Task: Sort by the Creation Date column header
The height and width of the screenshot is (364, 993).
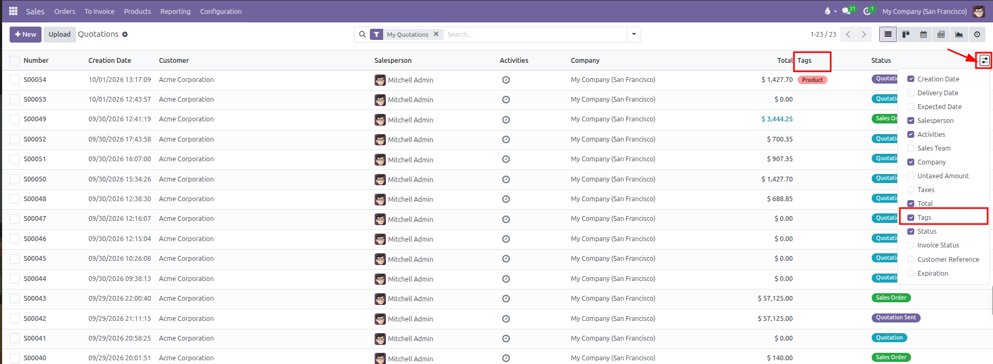Action: [110, 61]
